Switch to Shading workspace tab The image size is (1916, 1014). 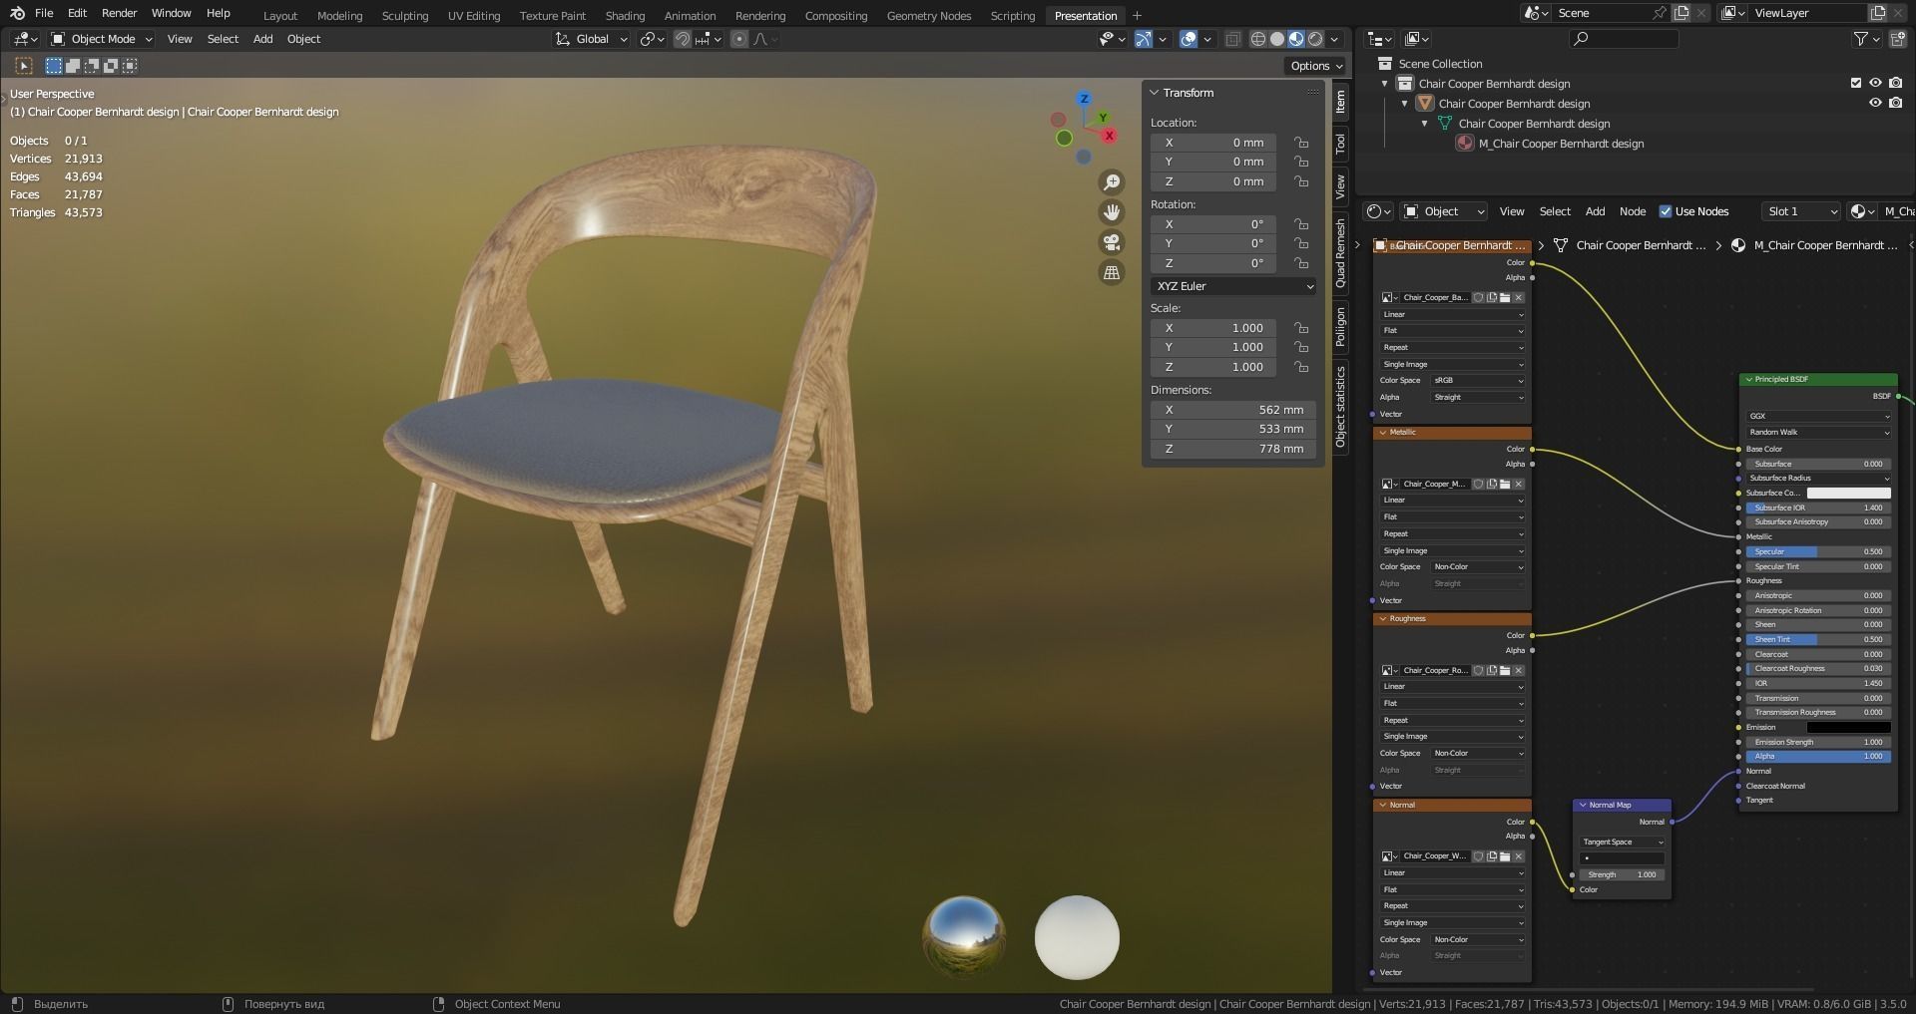tap(625, 16)
